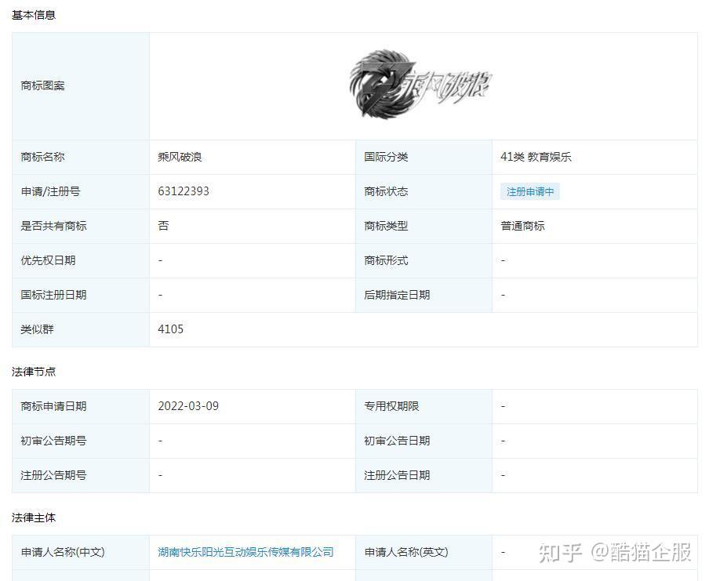Screen dimensions: 709x581
Task: Select registration number 63122393
Action: [x=183, y=191]
